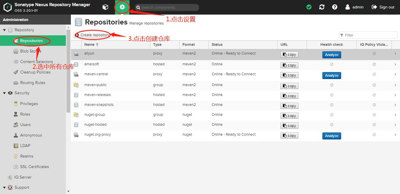400x194 pixels.
Task: Open Cleanup Policies in the sidebar
Action: point(33,72)
